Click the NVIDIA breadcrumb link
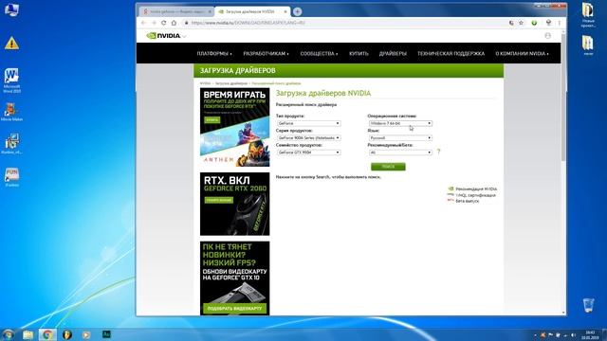This screenshot has height=341, width=607. pos(205,83)
